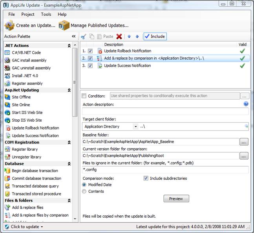Enable the Condition checkbox
Screen dimensions: 254x233
84,96
